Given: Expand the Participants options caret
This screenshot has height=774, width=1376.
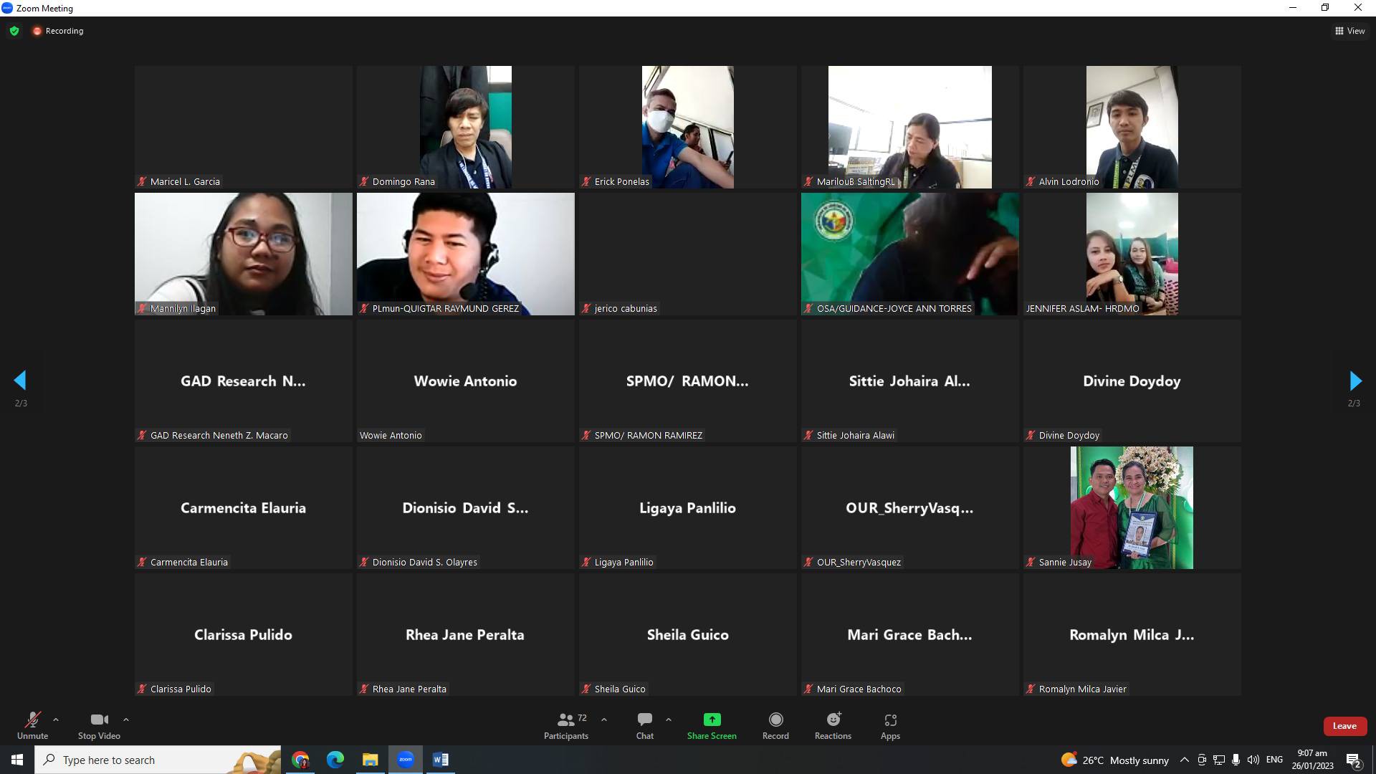Looking at the screenshot, I should (604, 720).
